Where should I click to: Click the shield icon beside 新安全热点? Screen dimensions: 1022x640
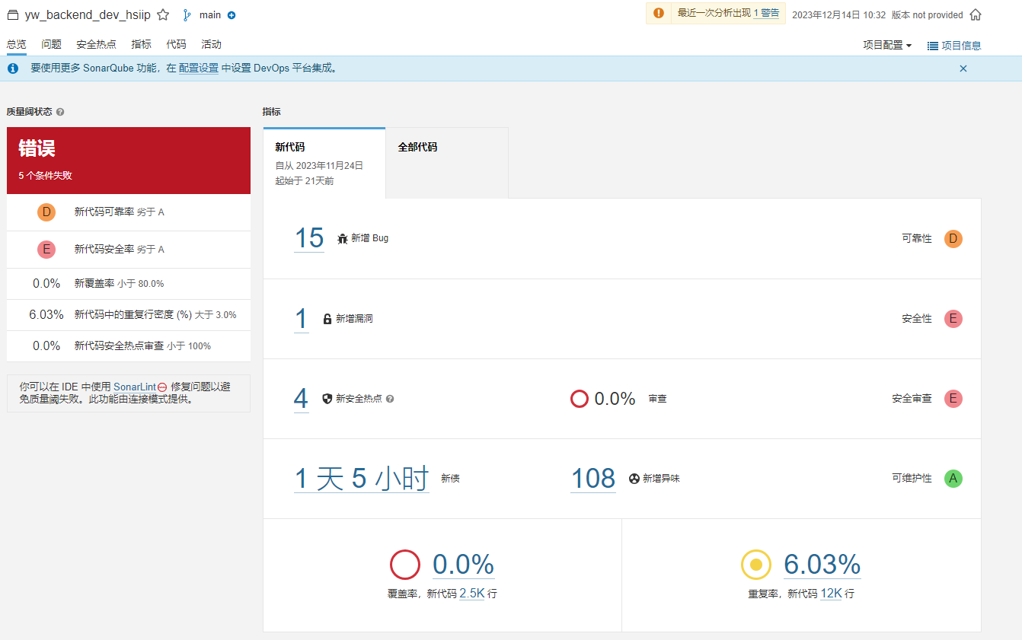(x=327, y=399)
